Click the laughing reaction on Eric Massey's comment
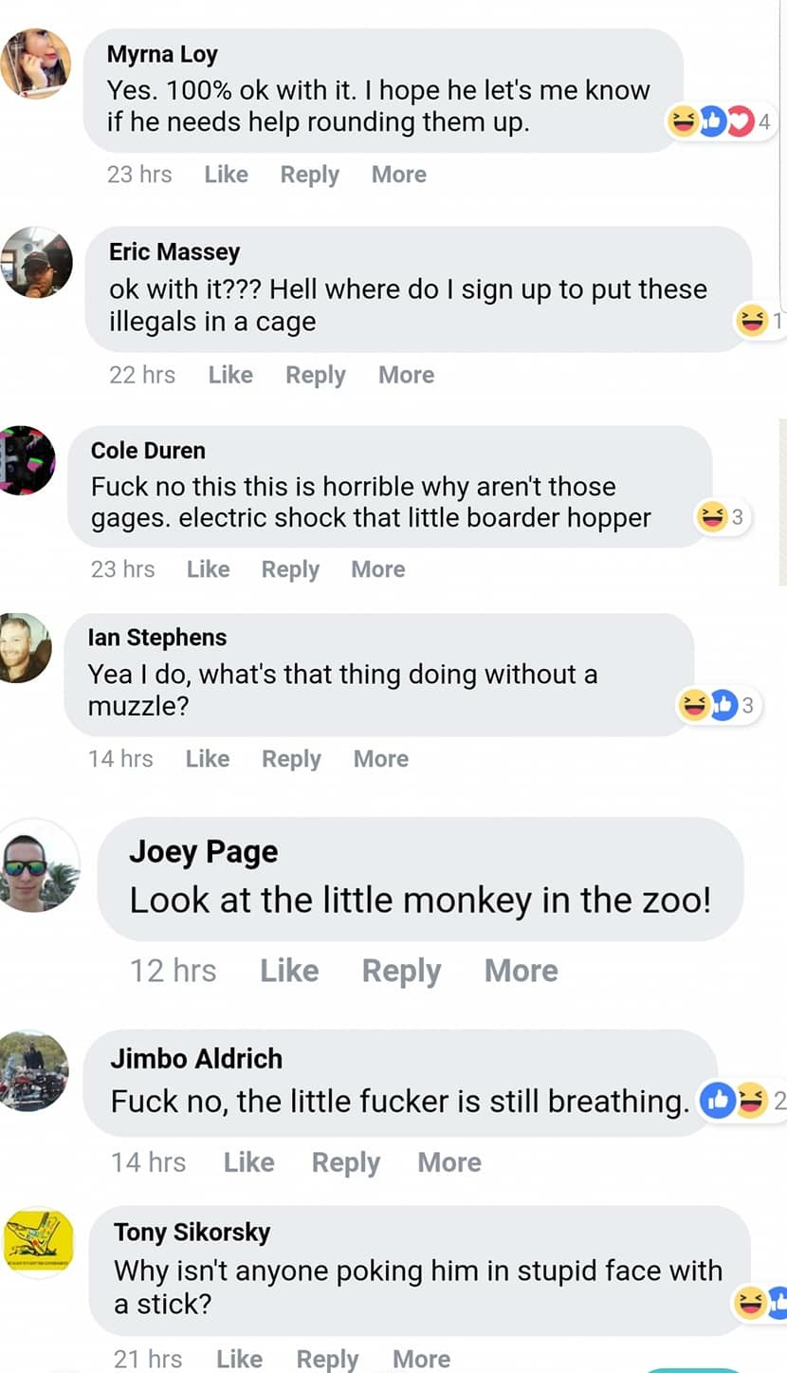Image resolution: width=787 pixels, height=1373 pixels. tap(751, 321)
